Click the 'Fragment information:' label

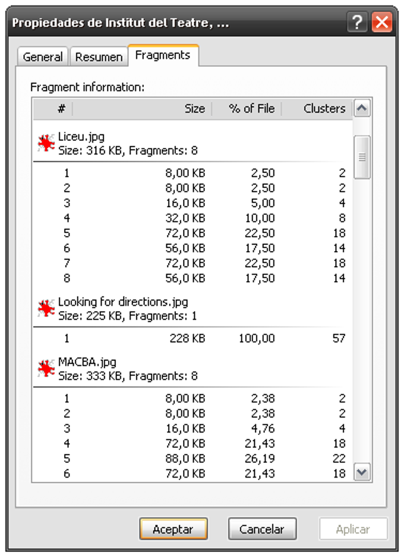(87, 87)
